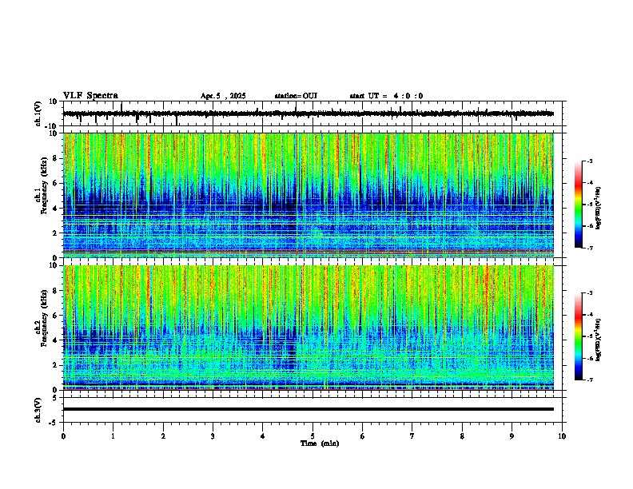Click the "7" tick on the Time axis
Image resolution: width=633 pixels, height=489 pixels.
coord(412,436)
